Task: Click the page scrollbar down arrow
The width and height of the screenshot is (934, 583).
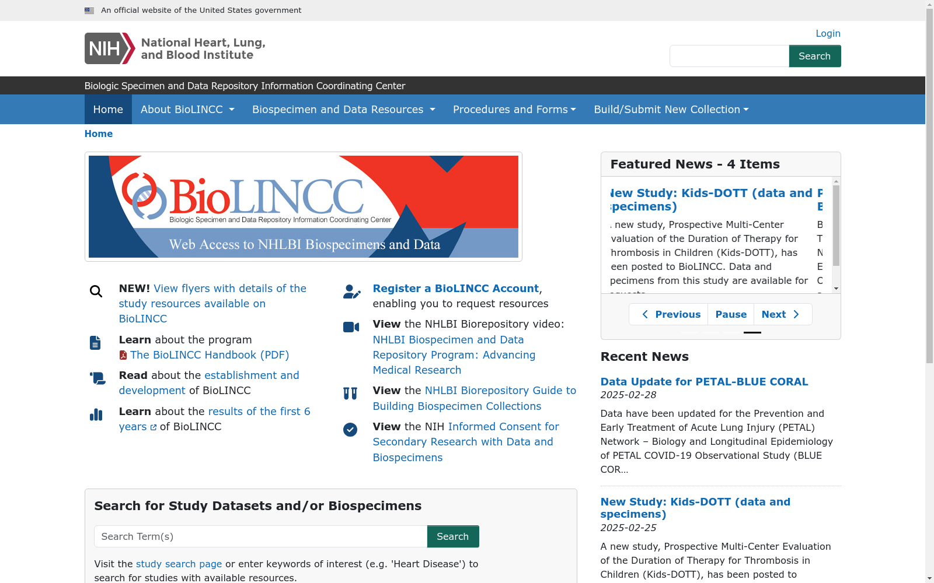Action: coord(929,578)
